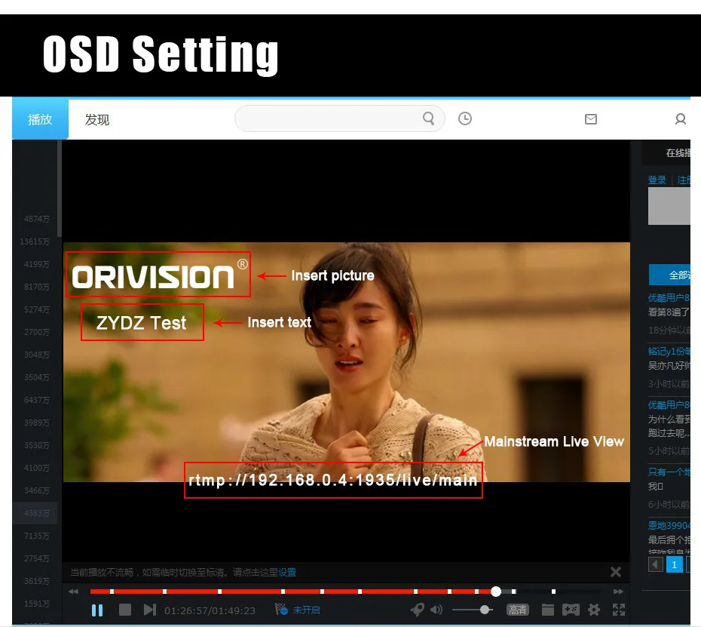This screenshot has height=627, width=701.
Task: Click the search magnifier icon
Action: (x=428, y=118)
